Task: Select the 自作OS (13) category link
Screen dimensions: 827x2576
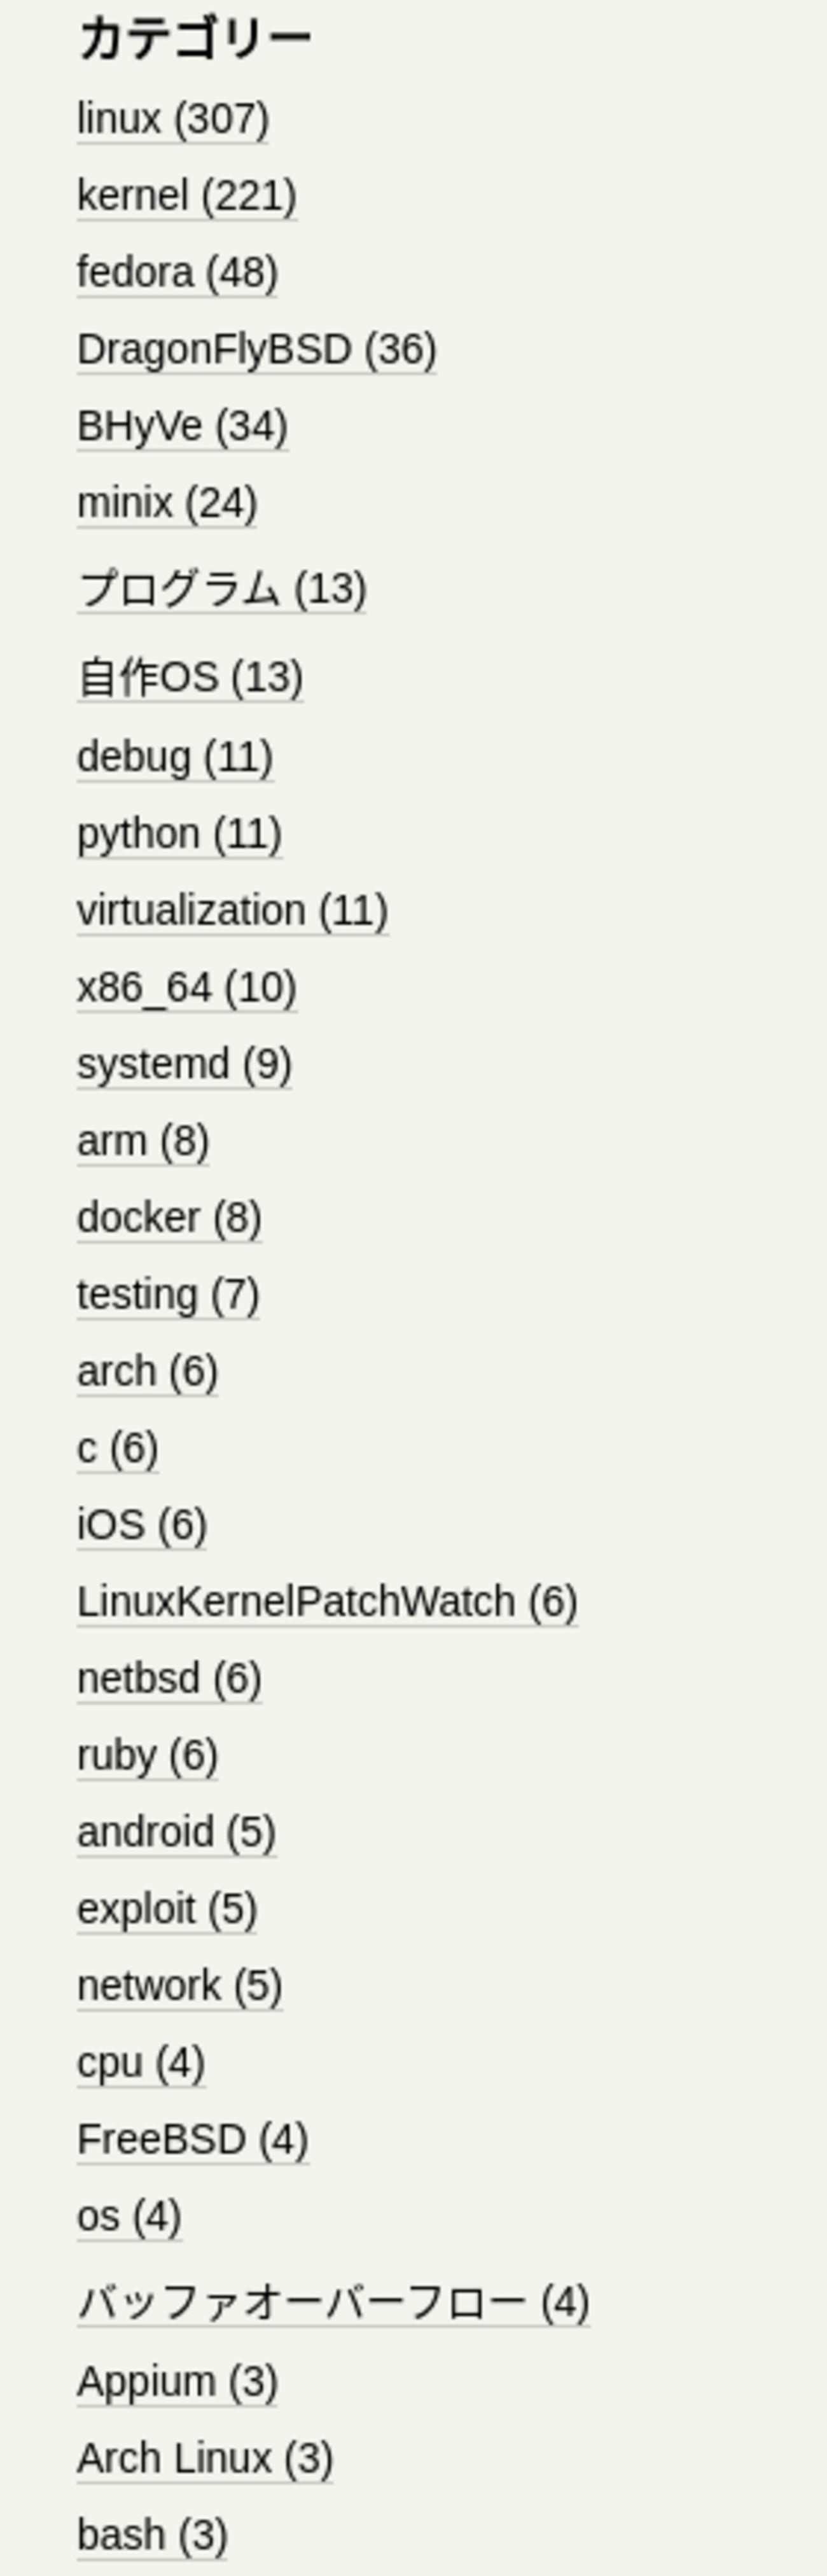Action: [189, 678]
